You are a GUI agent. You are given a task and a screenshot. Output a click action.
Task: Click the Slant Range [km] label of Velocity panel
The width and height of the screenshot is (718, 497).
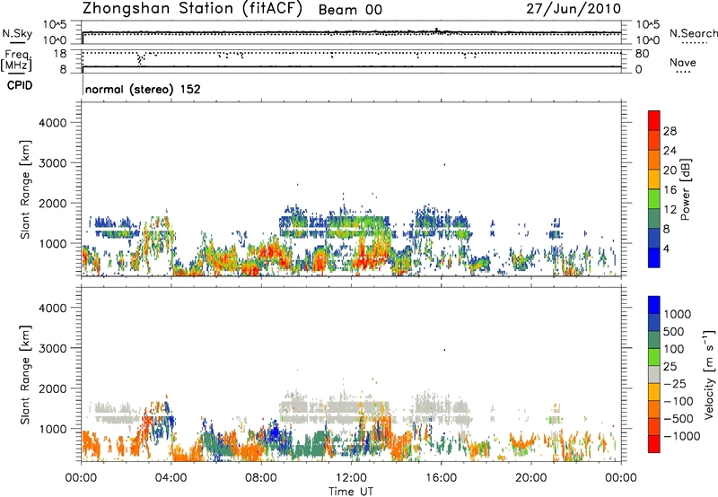click(x=25, y=375)
